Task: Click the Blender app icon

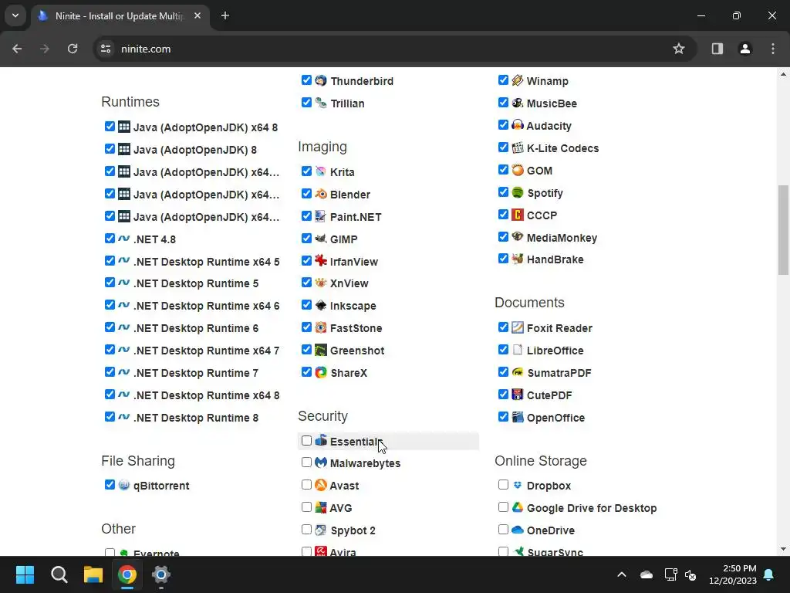Action: [321, 194]
